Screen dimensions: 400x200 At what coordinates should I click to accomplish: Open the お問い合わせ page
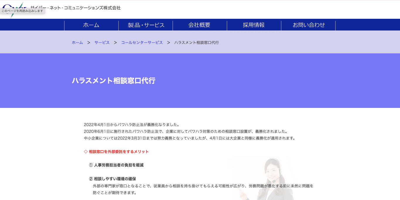tap(308, 25)
